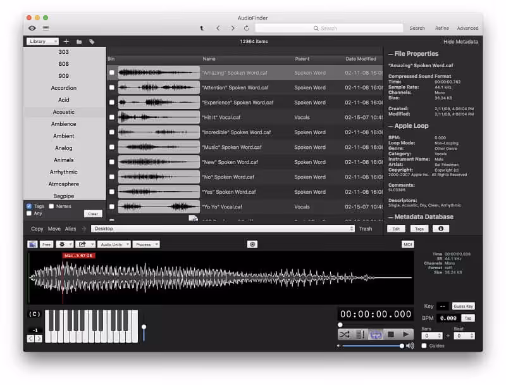The height and width of the screenshot is (385, 506).
Task: Click the magnifier in the search field
Action: pyautogui.click(x=316, y=28)
